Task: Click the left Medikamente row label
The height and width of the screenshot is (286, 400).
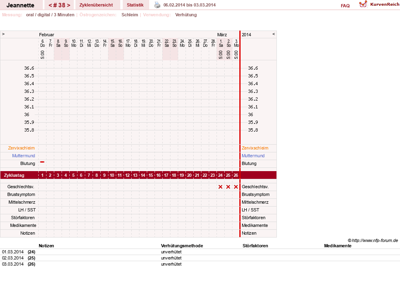Action: coord(23,225)
